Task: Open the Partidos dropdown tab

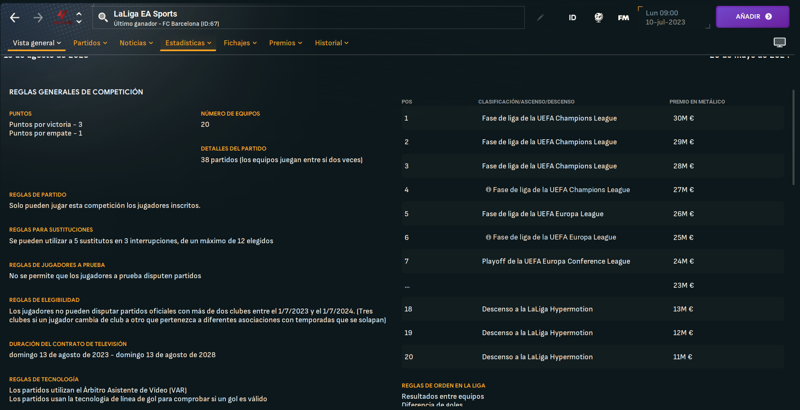Action: [x=90, y=43]
